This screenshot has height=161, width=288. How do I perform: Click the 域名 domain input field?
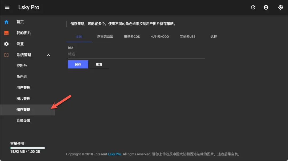[x=136, y=54]
